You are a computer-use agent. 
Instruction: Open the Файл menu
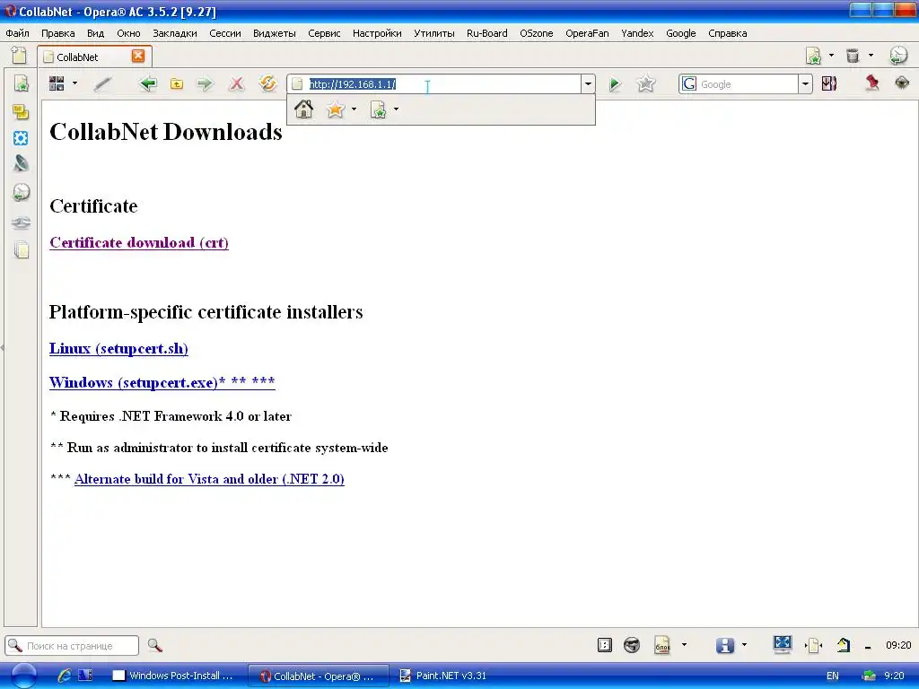(x=18, y=33)
